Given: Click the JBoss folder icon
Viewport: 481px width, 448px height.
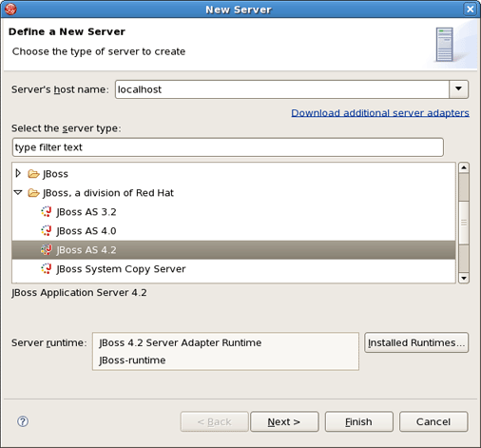Looking at the screenshot, I should tap(33, 174).
